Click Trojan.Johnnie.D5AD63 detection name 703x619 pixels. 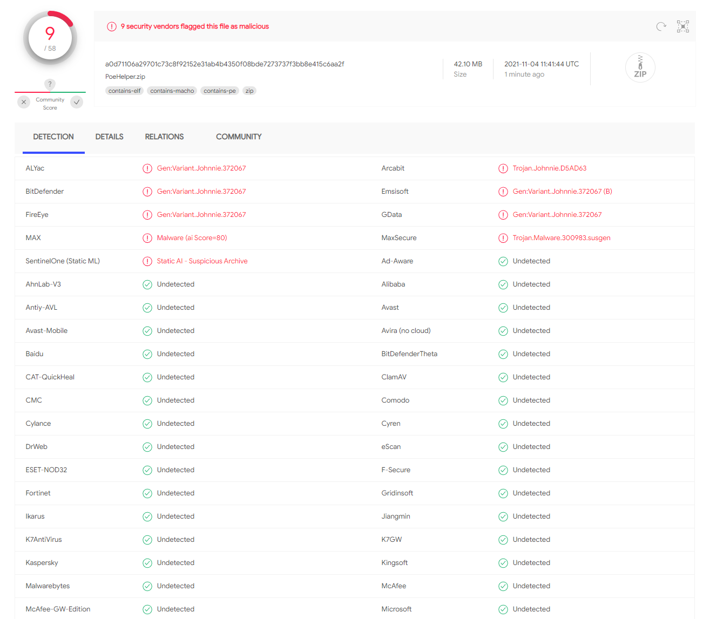click(550, 168)
